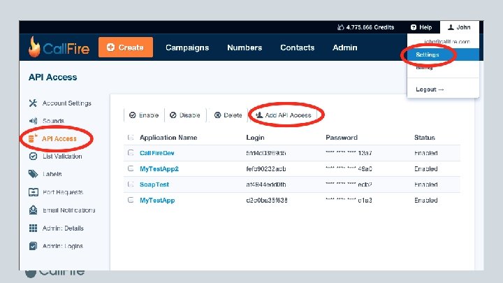Screen dimensions: 503x283
Task: Click the 4,775,666 Credits text
Action: coord(370,27)
